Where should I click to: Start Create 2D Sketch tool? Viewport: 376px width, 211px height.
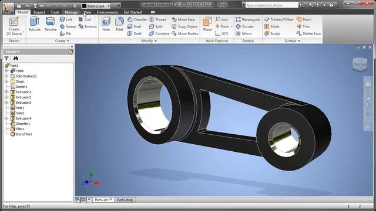click(x=14, y=26)
